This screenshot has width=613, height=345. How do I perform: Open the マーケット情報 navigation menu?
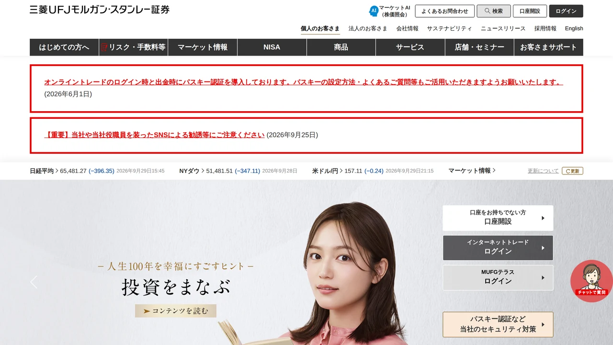[203, 47]
